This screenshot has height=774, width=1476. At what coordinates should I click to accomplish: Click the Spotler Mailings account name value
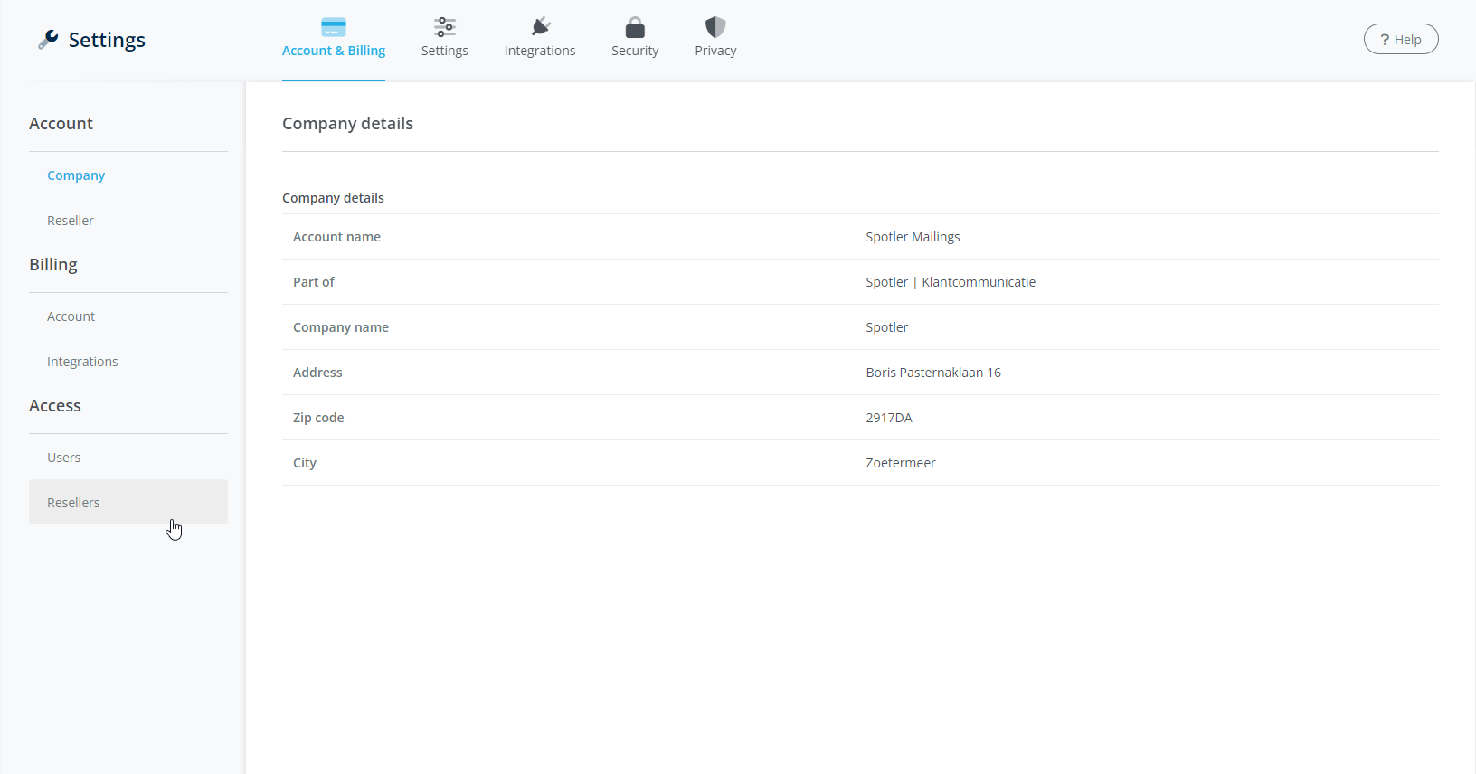913,237
